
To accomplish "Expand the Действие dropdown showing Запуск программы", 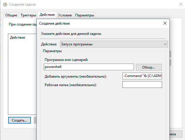I will point(114,44).
